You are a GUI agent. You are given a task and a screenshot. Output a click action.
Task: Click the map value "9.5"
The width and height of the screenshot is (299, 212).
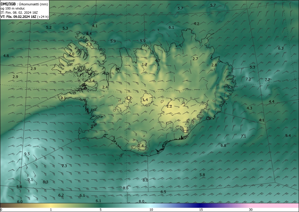(x=27, y=154)
